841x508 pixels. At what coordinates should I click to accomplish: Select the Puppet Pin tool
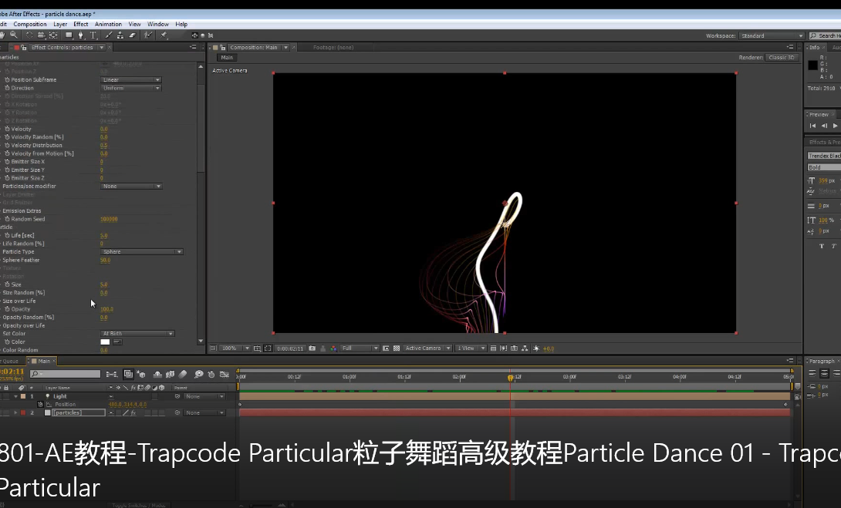click(x=164, y=35)
